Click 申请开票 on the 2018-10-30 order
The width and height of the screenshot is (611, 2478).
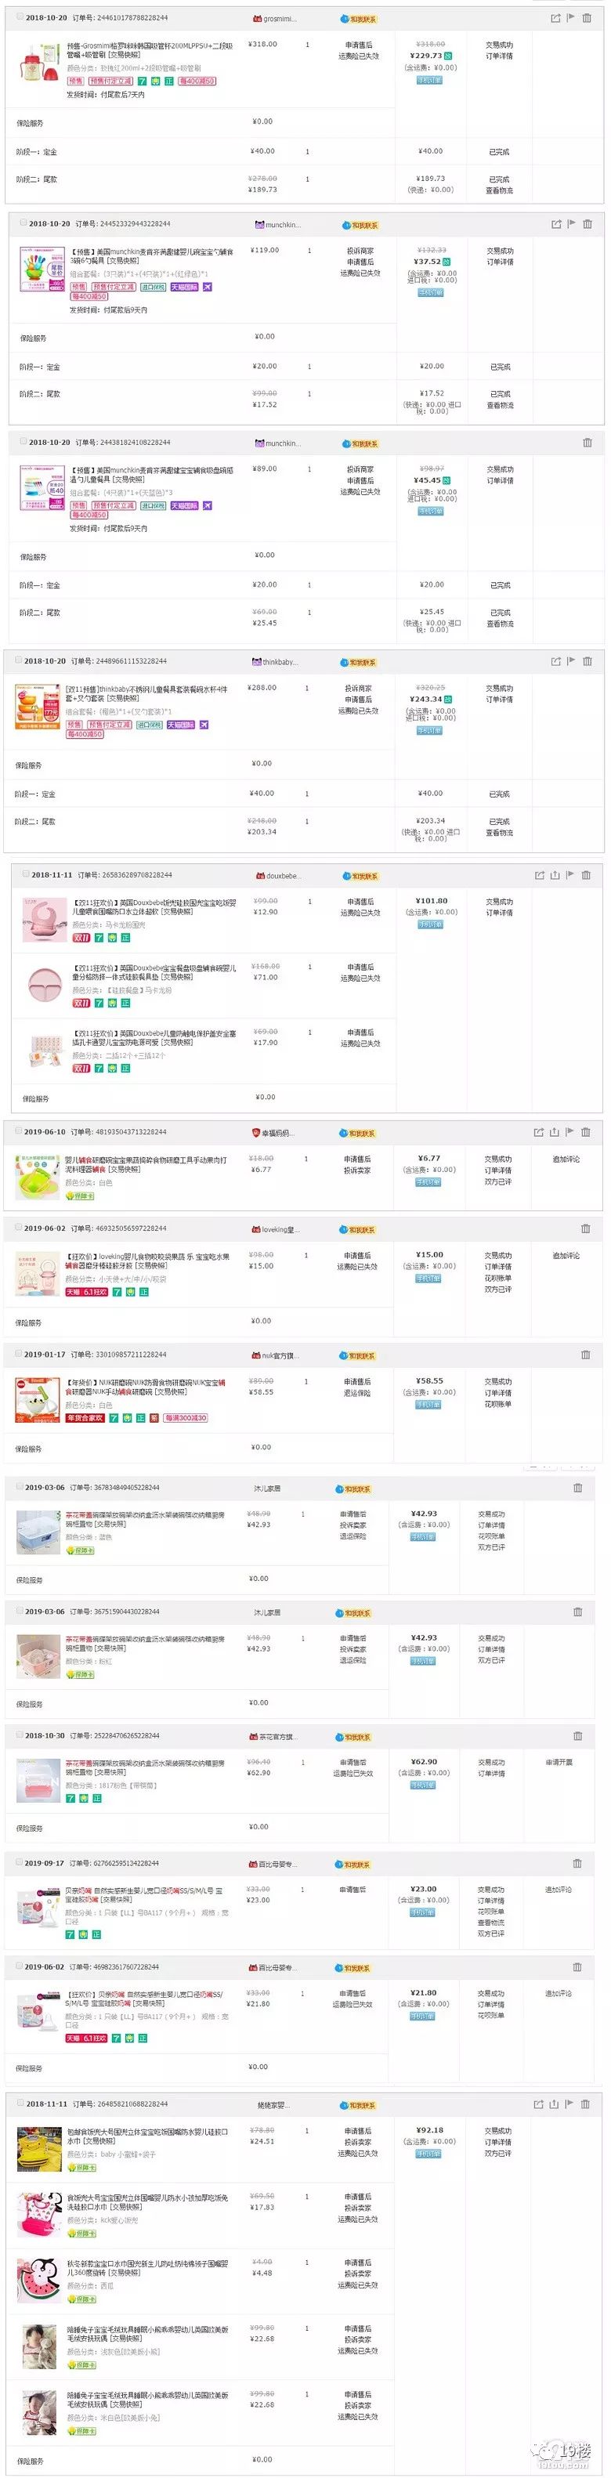pos(559,1764)
